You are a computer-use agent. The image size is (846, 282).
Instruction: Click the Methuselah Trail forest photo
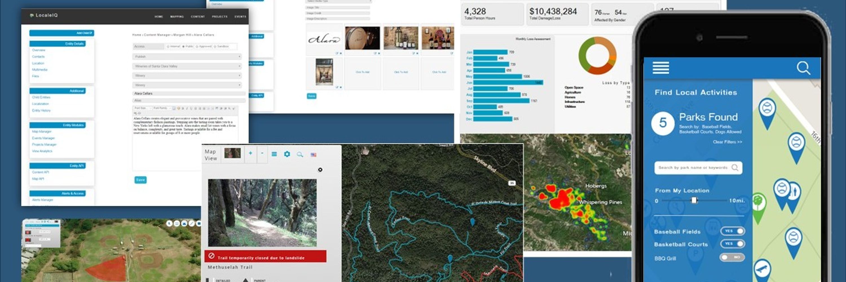(x=263, y=213)
